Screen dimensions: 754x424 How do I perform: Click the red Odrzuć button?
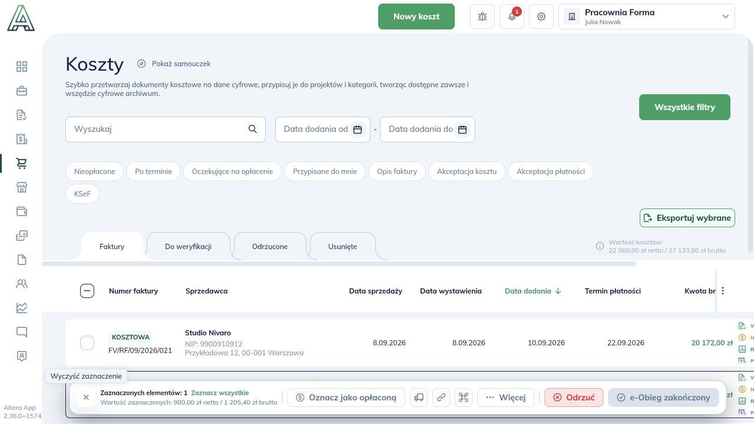574,397
